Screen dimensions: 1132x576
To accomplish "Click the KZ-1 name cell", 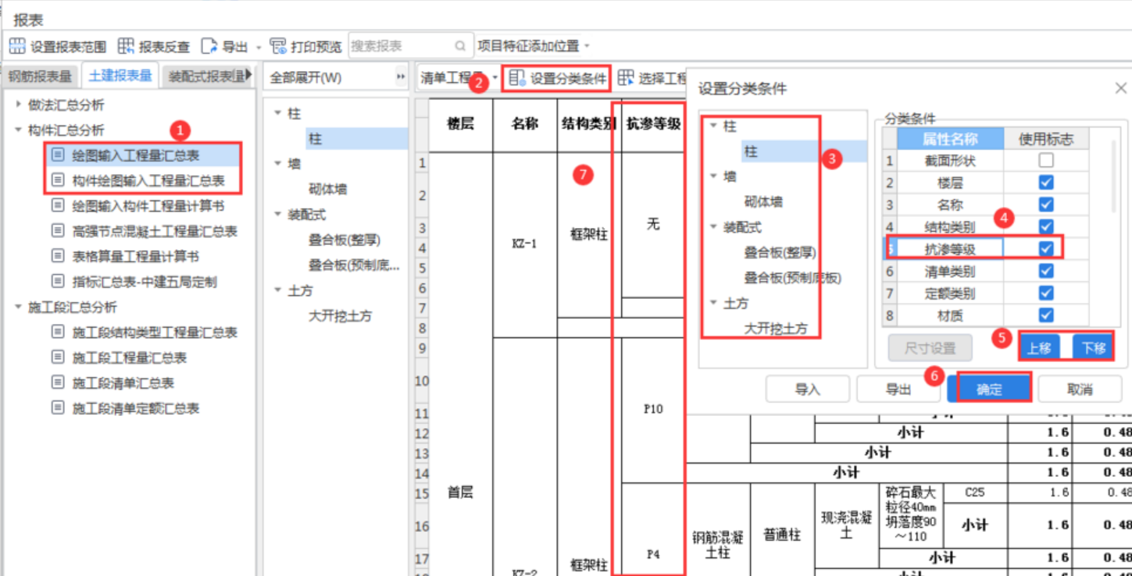I will (x=525, y=244).
